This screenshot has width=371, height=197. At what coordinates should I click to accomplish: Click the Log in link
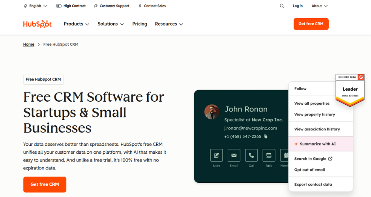298,6
